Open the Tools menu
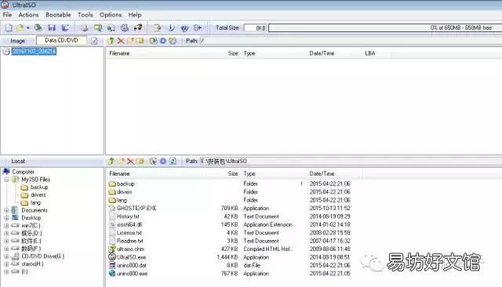The image size is (502, 287). 85,15
